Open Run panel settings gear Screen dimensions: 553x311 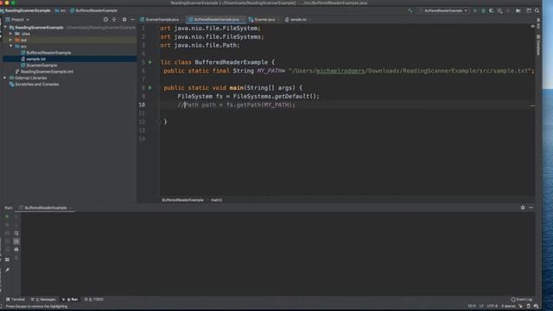click(523, 207)
